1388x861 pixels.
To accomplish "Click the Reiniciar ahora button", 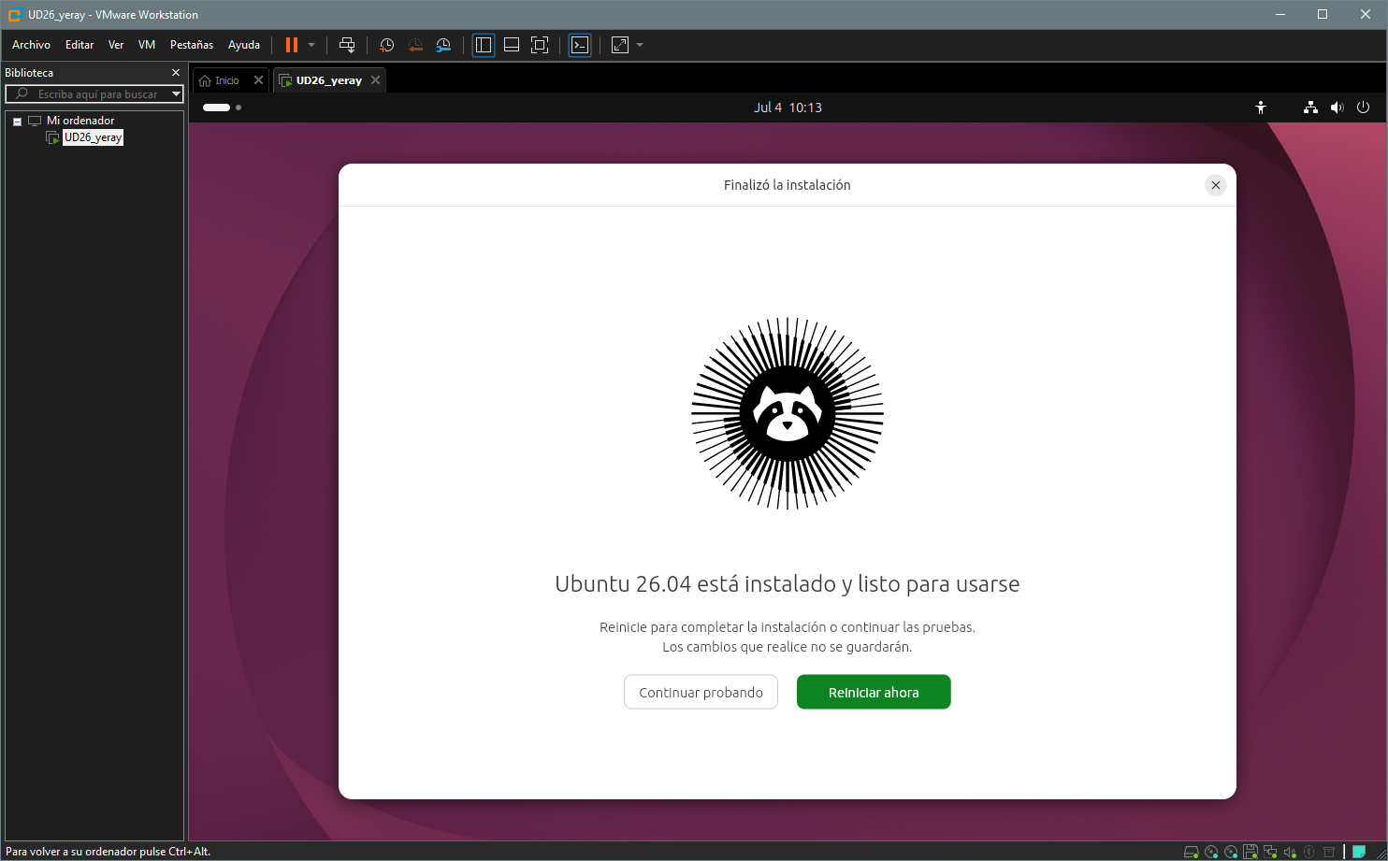I will 874,693.
